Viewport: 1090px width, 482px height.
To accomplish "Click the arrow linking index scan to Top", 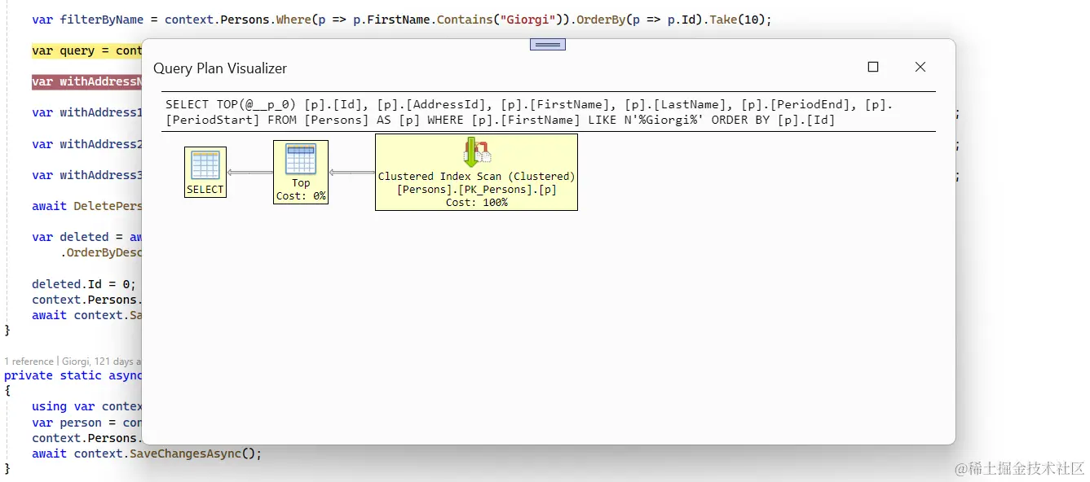I will 351,172.
